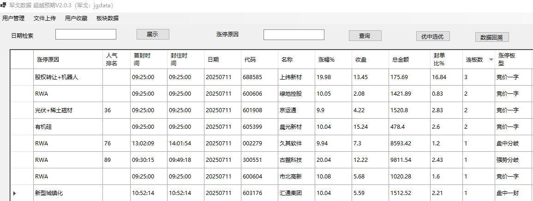Select popularity rank 76 cell
This screenshot has height=201, width=533.
[x=117, y=144]
